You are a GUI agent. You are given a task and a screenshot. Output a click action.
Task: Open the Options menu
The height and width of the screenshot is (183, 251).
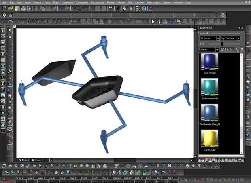point(167,2)
